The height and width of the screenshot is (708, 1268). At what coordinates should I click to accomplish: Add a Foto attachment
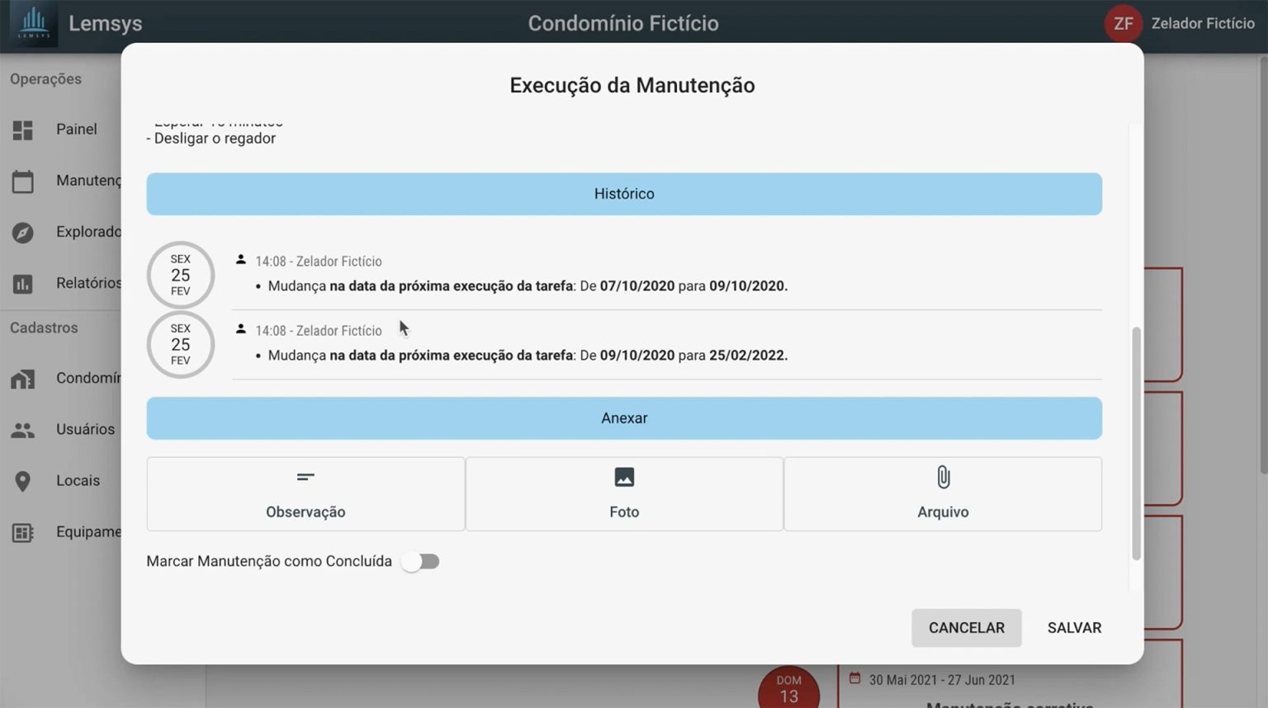coord(624,494)
